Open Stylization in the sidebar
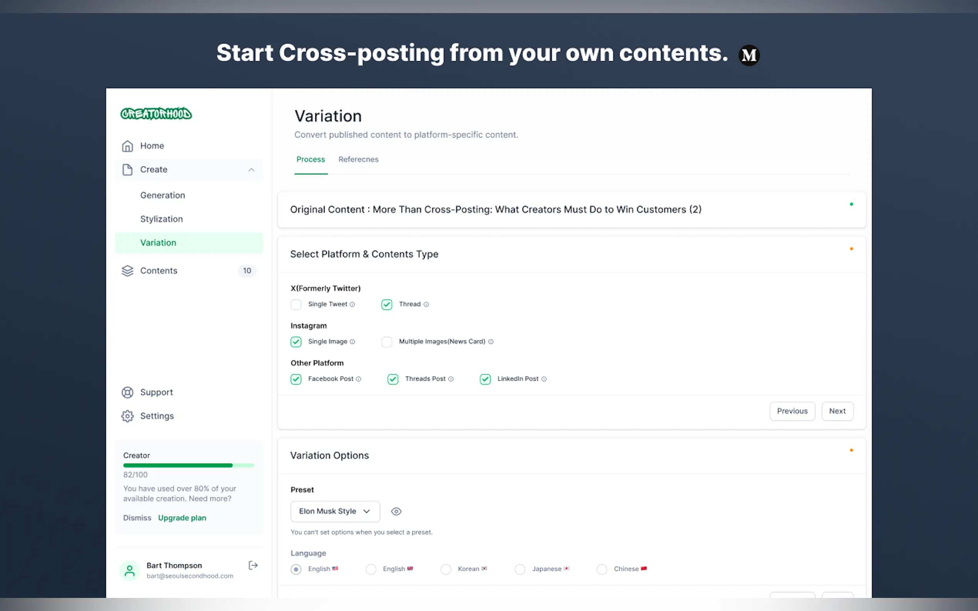Viewport: 978px width, 611px height. coord(161,219)
